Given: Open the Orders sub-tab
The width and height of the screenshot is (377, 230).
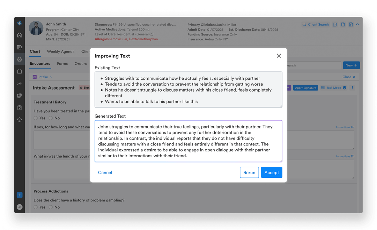Looking at the screenshot, I should point(81,64).
